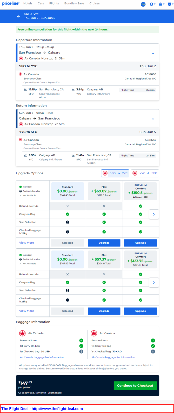The image size is (174, 413).
Task: Click Standard Seat Selection fee icon, $204.8 table
Action: tap(68, 290)
